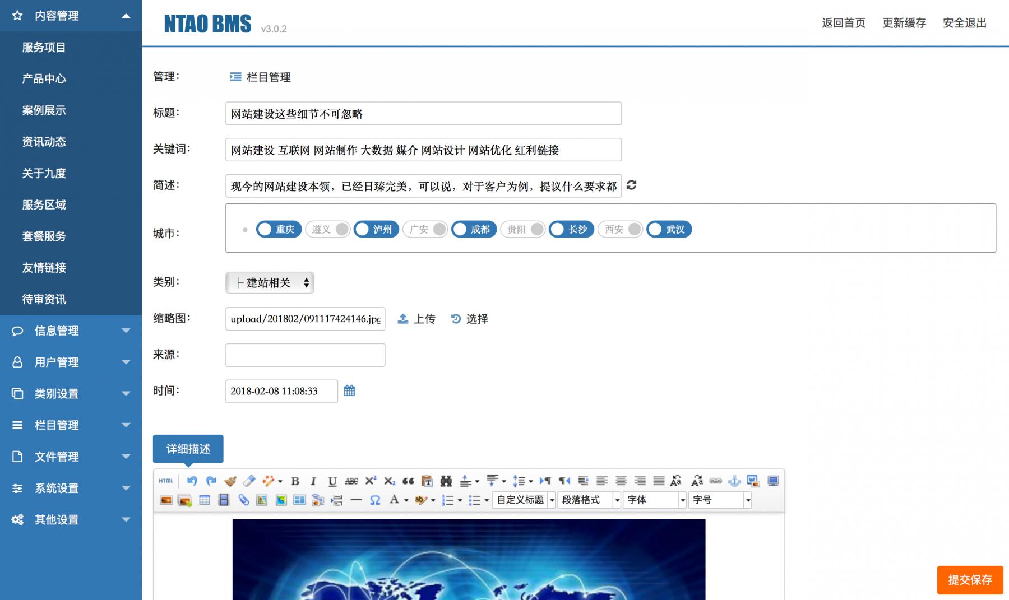Click the HTML source mode icon
1009x600 pixels.
(x=166, y=481)
